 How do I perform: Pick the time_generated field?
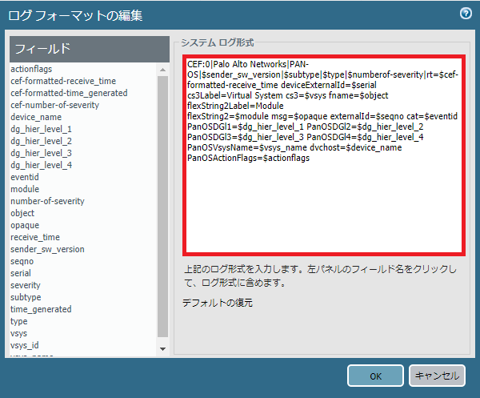(41, 309)
